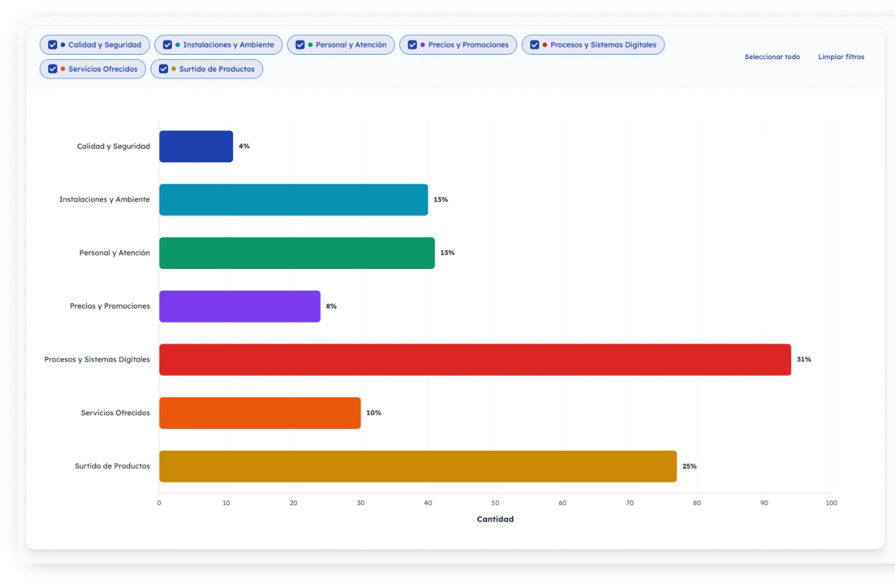Click the yellow dot icon on Surtido de Productos chip
Image resolution: width=895 pixels, height=586 pixels.
tap(173, 68)
